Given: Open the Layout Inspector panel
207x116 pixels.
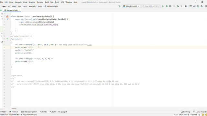Looking at the screenshot, I should tap(200, 112).
